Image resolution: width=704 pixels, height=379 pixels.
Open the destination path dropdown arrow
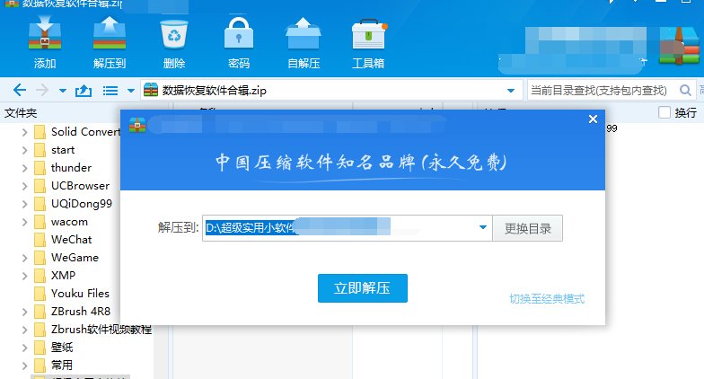(x=483, y=228)
